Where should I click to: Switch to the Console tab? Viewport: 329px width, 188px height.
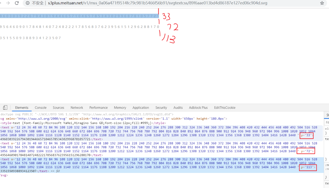pos(41,108)
